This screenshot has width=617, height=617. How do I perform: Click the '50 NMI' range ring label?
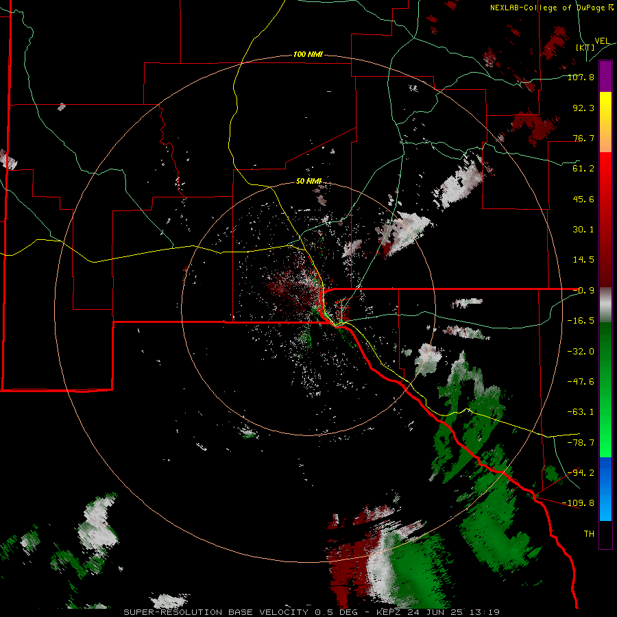308,181
